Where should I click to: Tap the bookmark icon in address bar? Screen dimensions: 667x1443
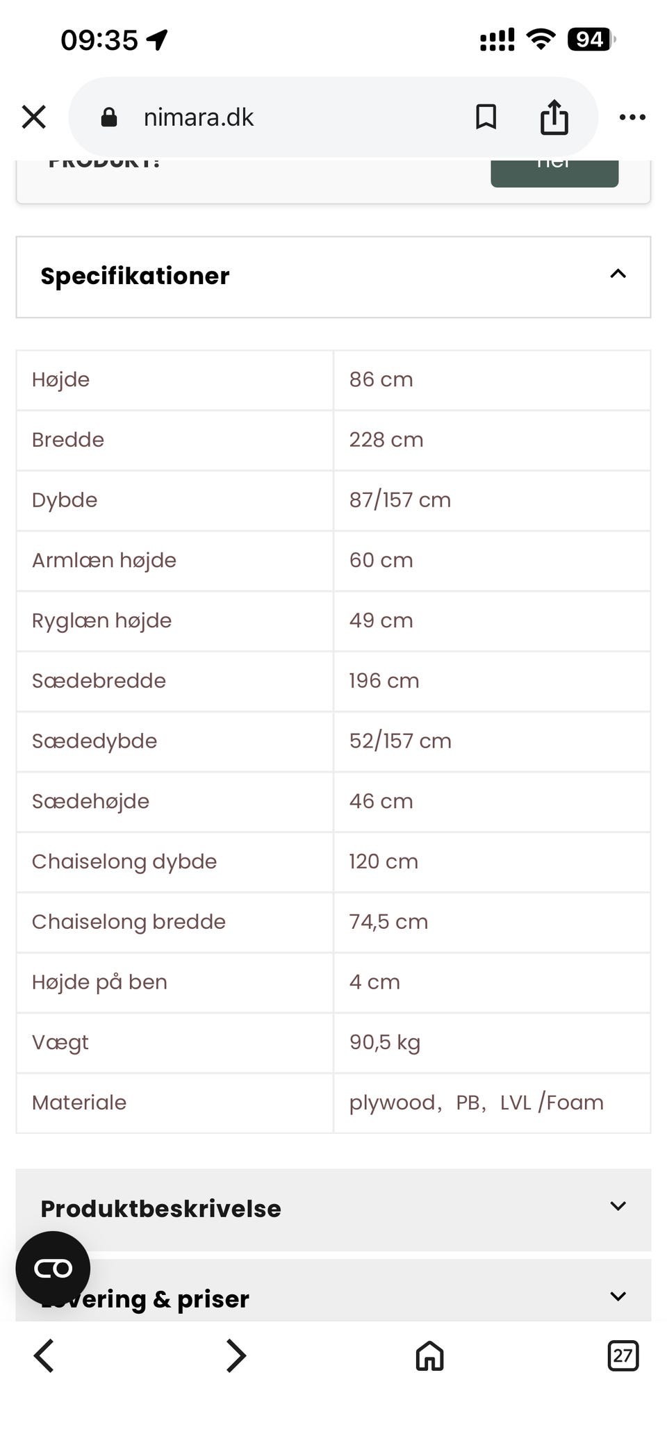(x=486, y=117)
